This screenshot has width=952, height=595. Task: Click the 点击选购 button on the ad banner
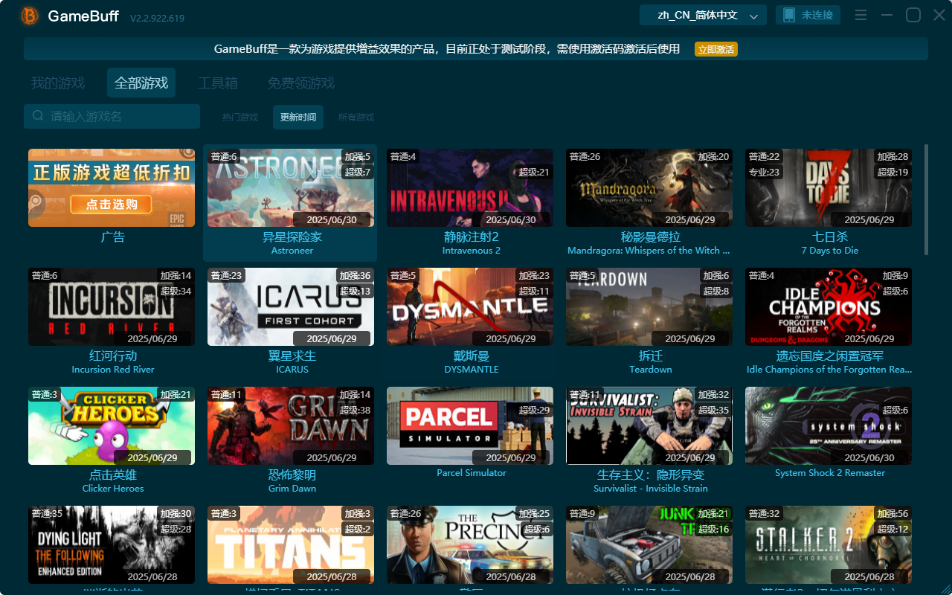(112, 205)
